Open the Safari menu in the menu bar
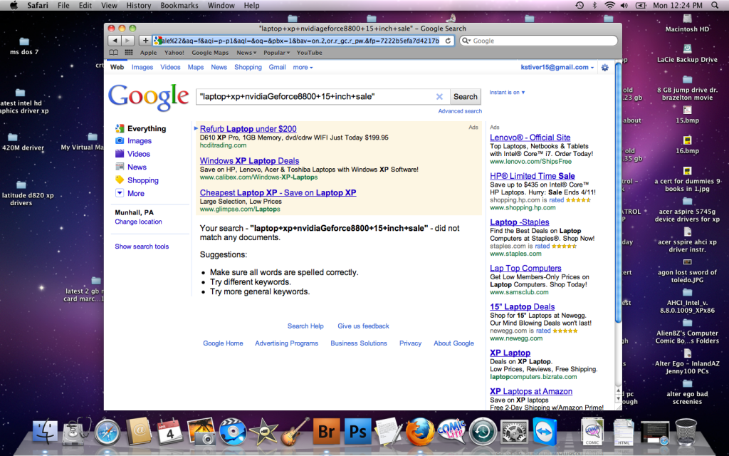 (x=38, y=6)
